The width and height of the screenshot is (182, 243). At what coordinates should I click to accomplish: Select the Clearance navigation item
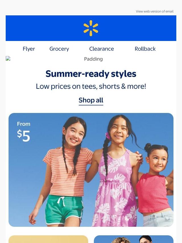pyautogui.click(x=102, y=49)
